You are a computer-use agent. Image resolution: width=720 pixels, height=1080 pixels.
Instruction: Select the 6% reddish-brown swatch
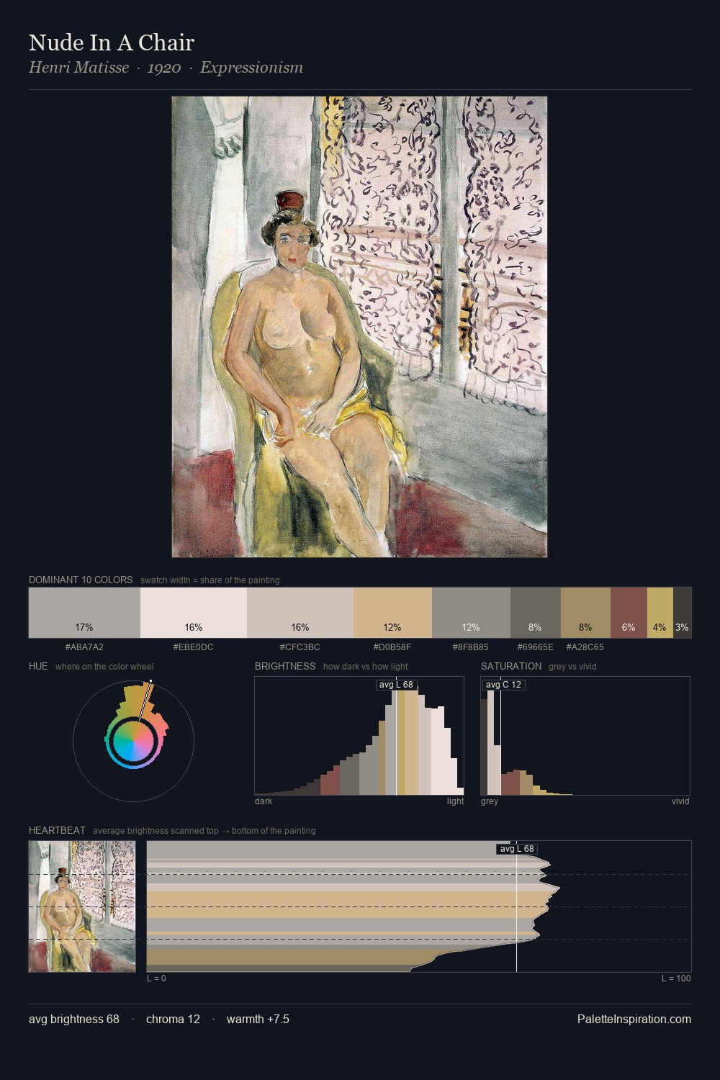[629, 613]
